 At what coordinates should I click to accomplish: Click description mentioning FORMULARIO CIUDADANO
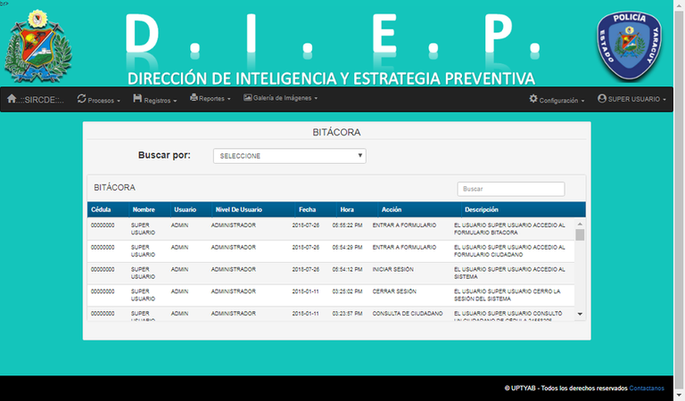pyautogui.click(x=509, y=251)
